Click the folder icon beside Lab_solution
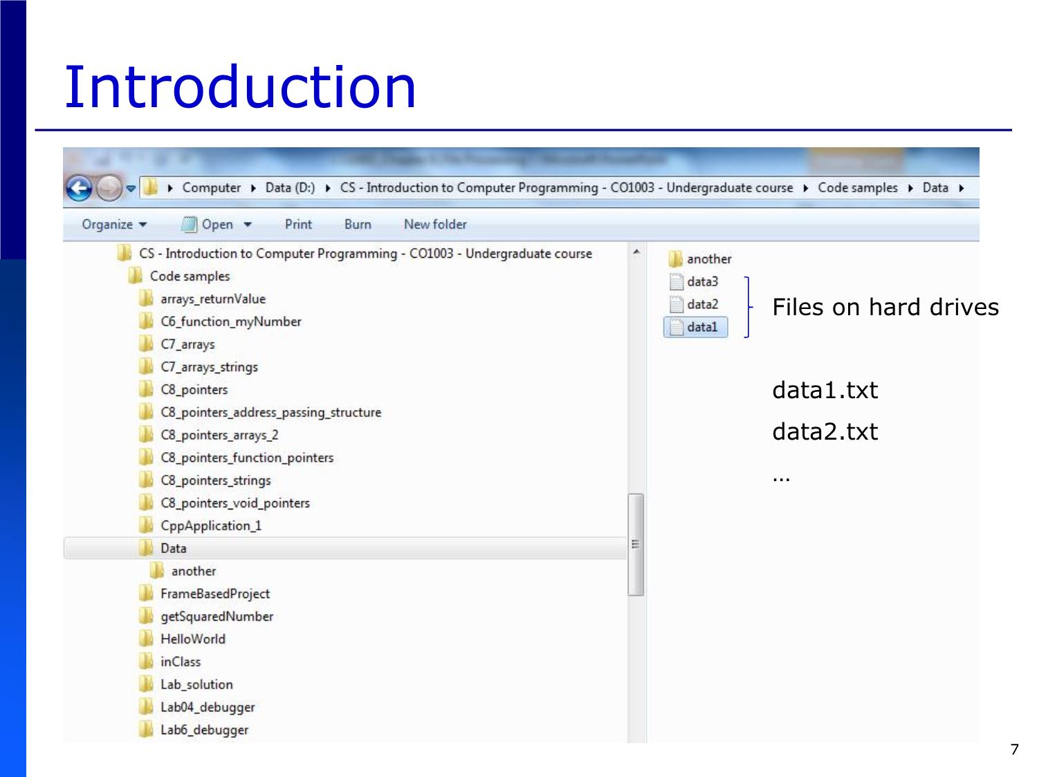The image size is (1037, 777). click(x=146, y=684)
